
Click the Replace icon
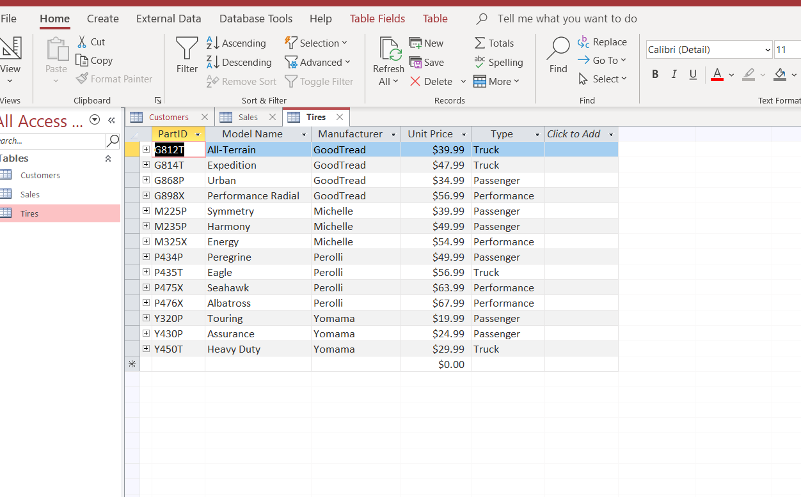coord(602,42)
